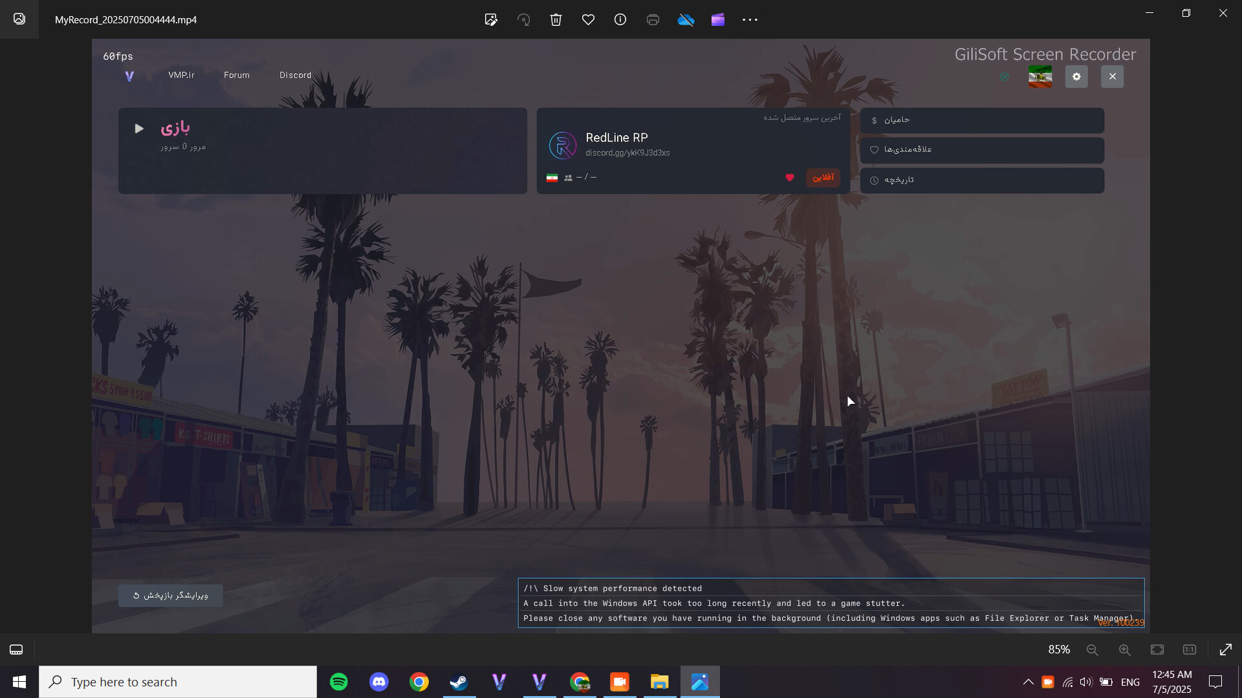
Task: Open Clipchamp video editor icon
Action: (x=718, y=19)
